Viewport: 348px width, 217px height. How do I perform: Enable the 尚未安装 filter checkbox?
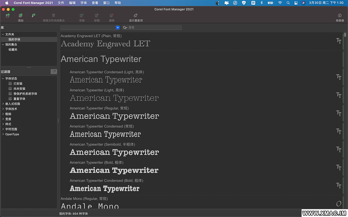pos(10,89)
